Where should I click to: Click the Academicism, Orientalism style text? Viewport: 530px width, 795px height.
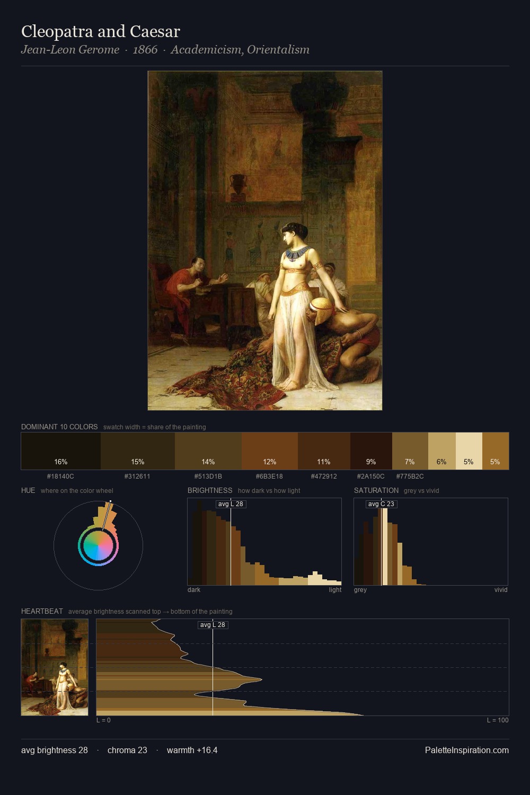pos(240,50)
